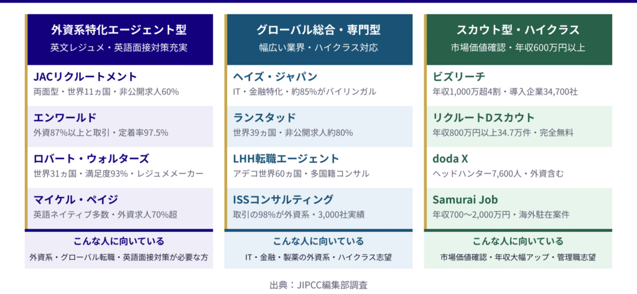Click the 外資系・グローバル転職 recommendation text
Viewport: 637px width, 294px height.
119,257
